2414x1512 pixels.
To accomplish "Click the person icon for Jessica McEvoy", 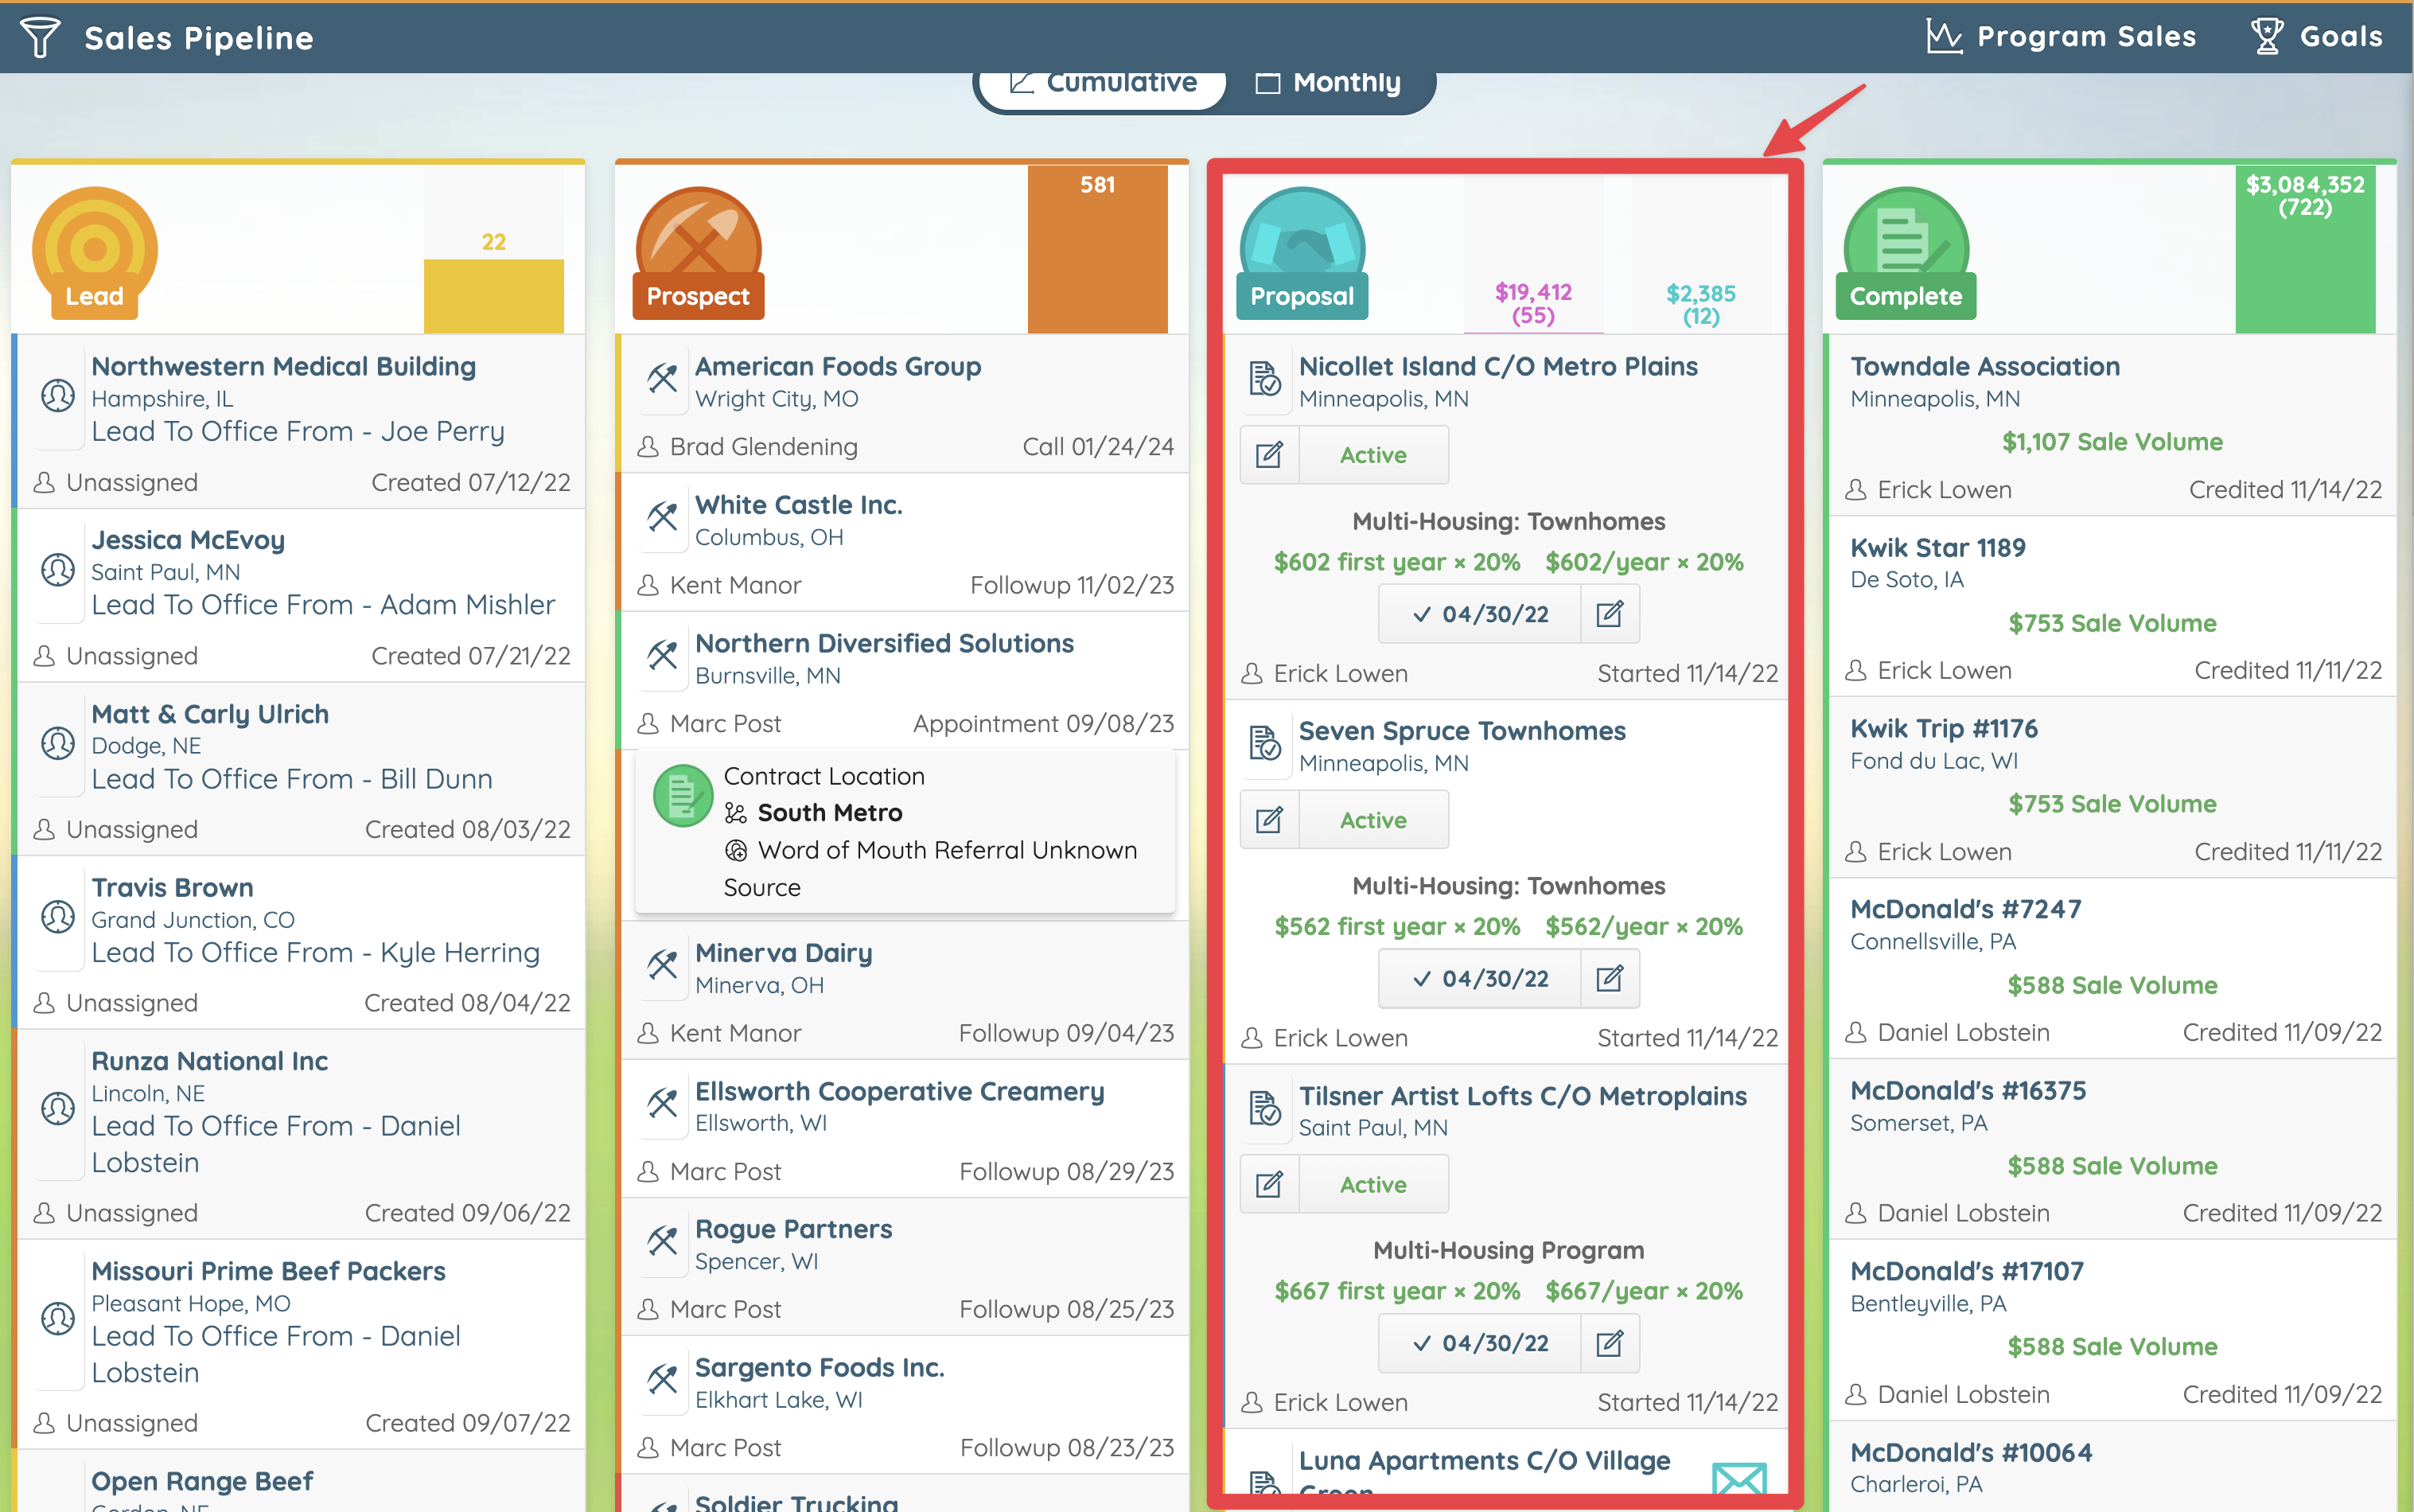I will 58,570.
